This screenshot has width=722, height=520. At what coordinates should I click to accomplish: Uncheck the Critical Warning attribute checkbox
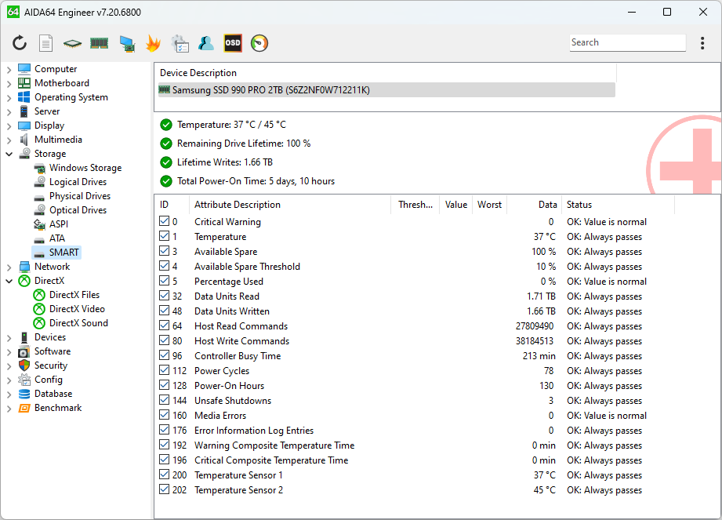coord(165,222)
